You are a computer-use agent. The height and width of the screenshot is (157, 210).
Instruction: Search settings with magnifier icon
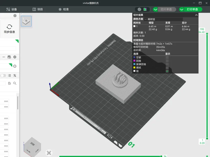click(15, 83)
